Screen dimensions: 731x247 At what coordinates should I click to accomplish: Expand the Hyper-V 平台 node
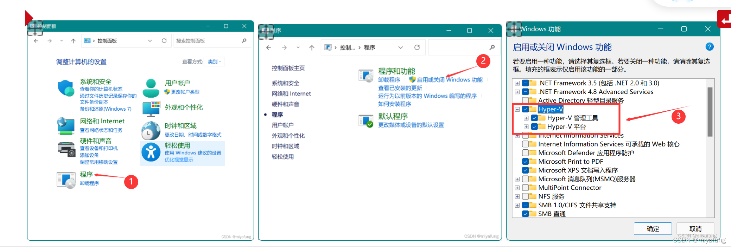coord(526,127)
